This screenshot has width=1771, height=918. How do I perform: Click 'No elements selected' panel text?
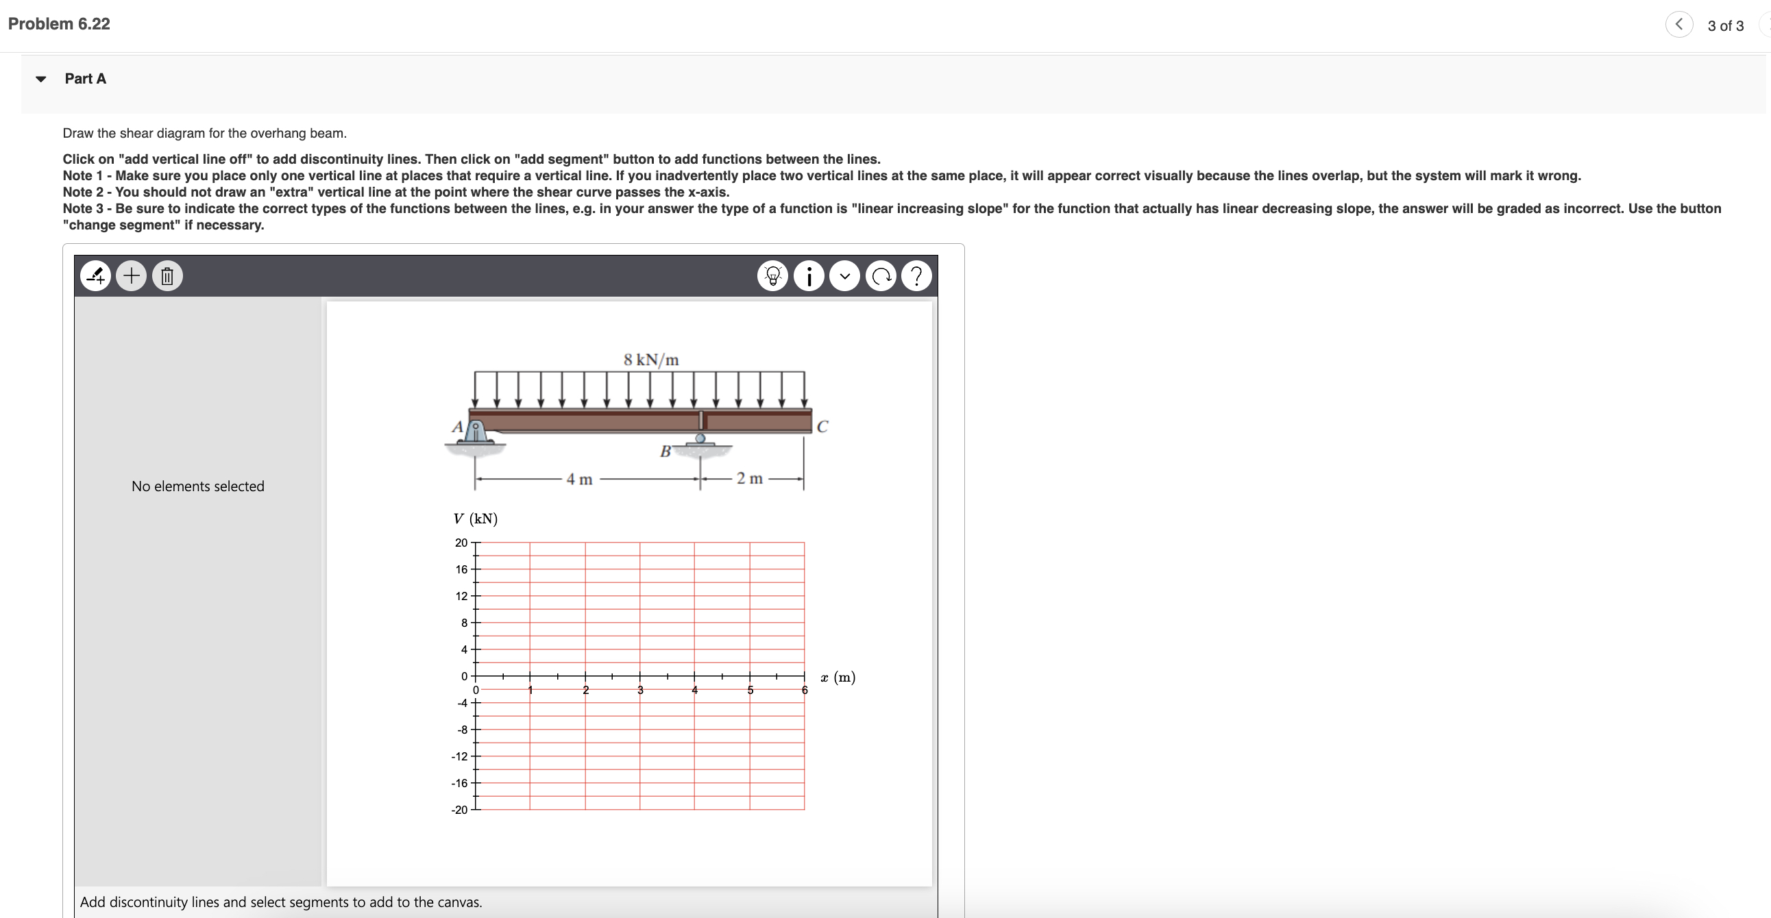(x=198, y=486)
